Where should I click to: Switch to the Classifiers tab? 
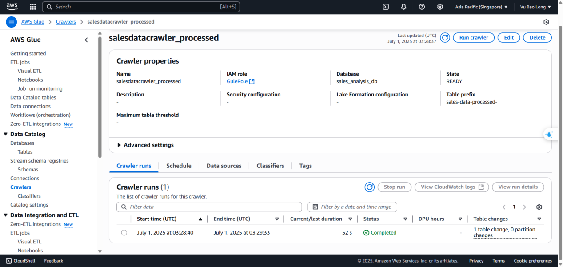pyautogui.click(x=270, y=166)
